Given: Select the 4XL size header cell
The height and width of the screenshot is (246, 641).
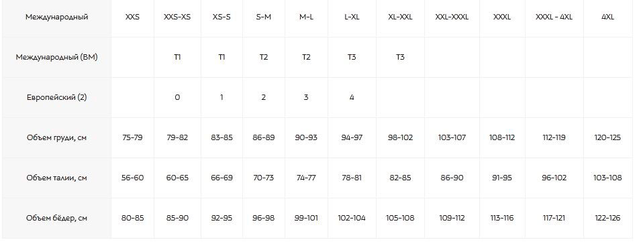Looking at the screenshot, I should pyautogui.click(x=608, y=17).
